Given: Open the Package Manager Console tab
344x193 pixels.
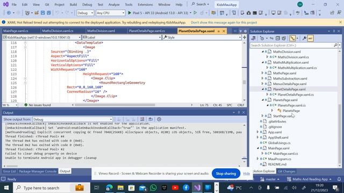Looking at the screenshot, I should point(38,172).
